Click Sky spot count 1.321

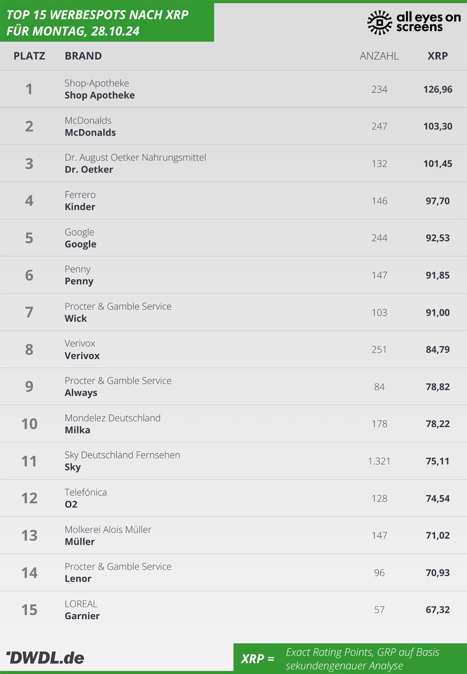coord(379,461)
